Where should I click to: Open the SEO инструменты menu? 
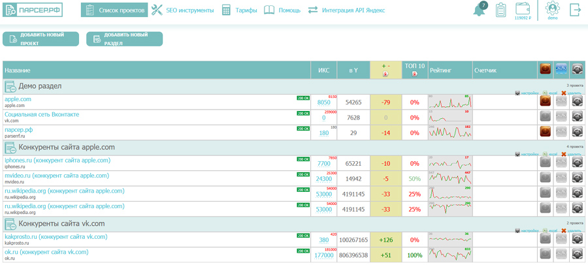click(x=183, y=10)
